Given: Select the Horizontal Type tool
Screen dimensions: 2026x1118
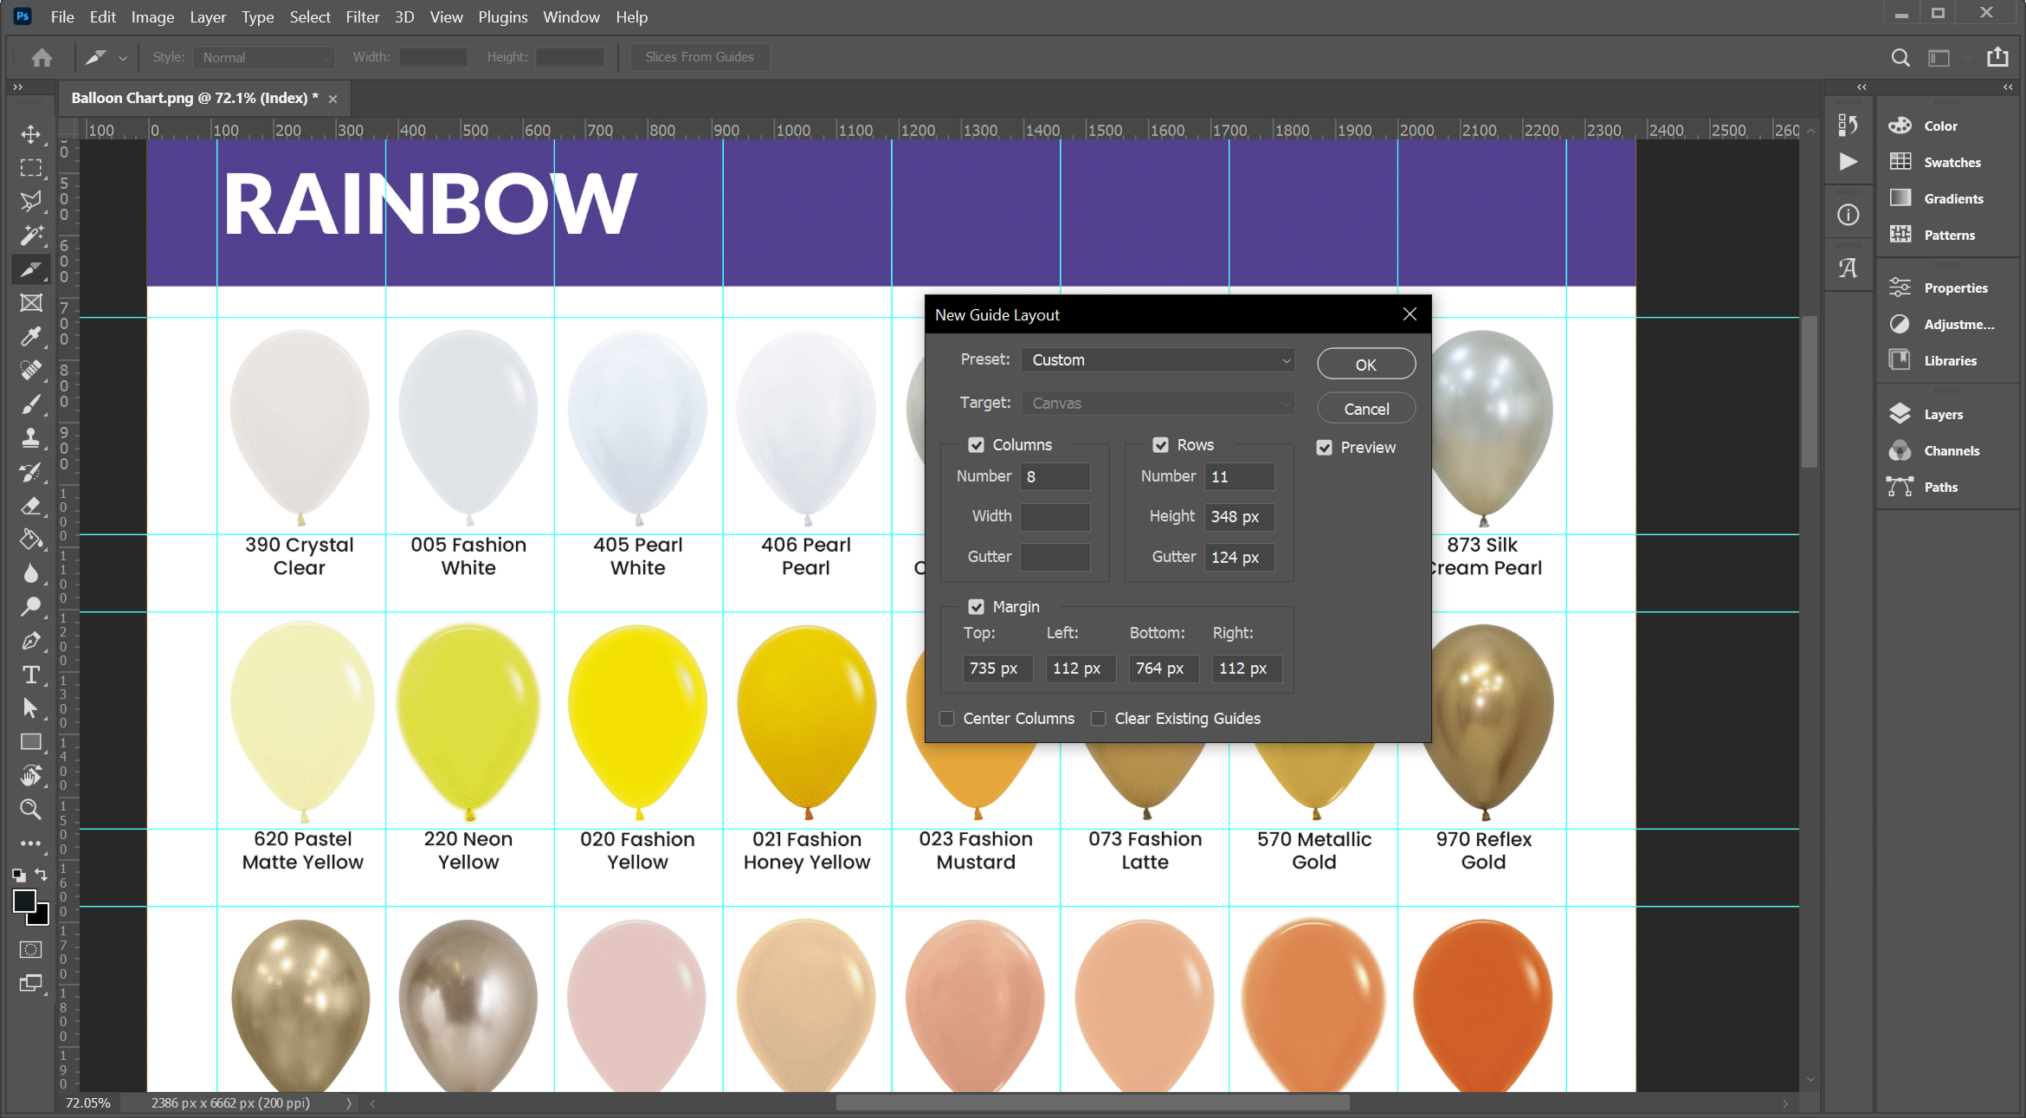Looking at the screenshot, I should (31, 675).
